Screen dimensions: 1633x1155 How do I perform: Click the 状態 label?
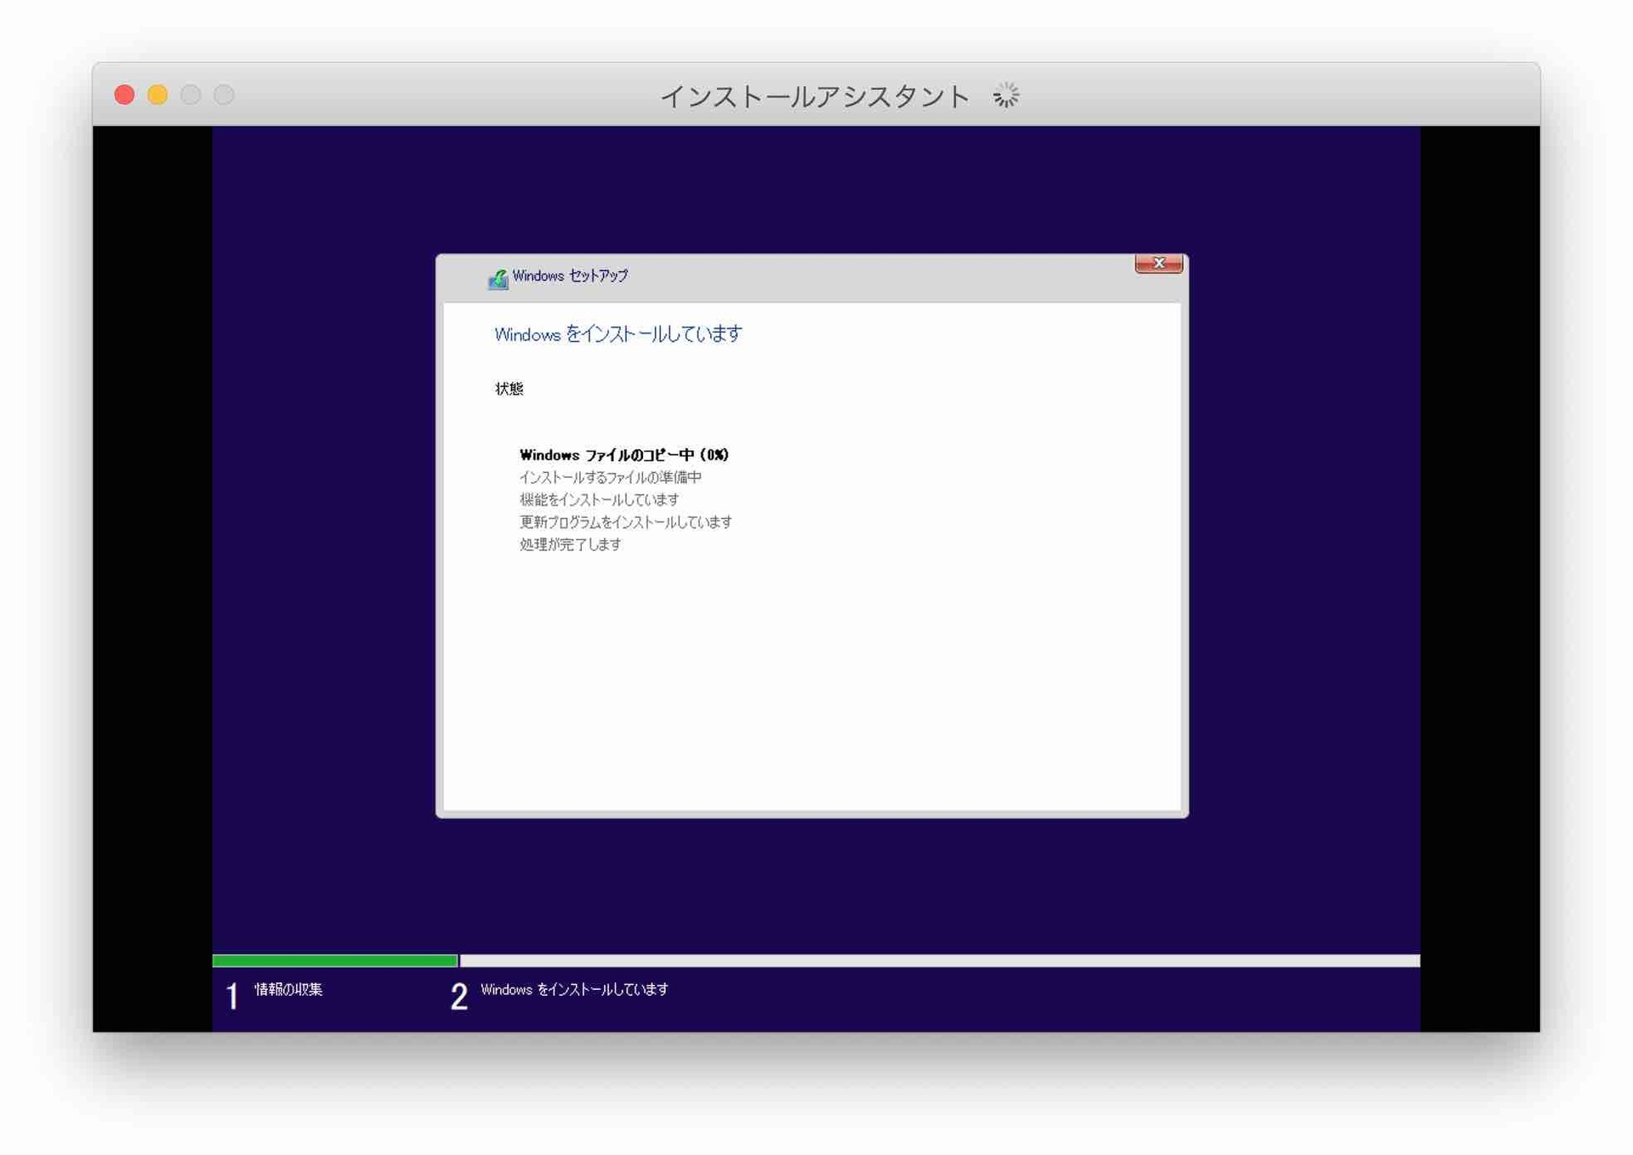click(x=509, y=389)
